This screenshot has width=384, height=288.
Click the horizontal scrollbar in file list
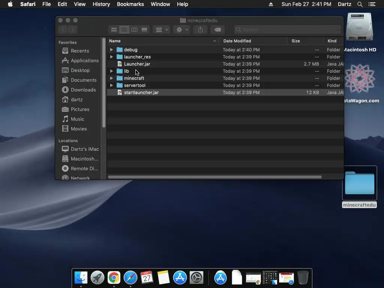click(x=215, y=177)
